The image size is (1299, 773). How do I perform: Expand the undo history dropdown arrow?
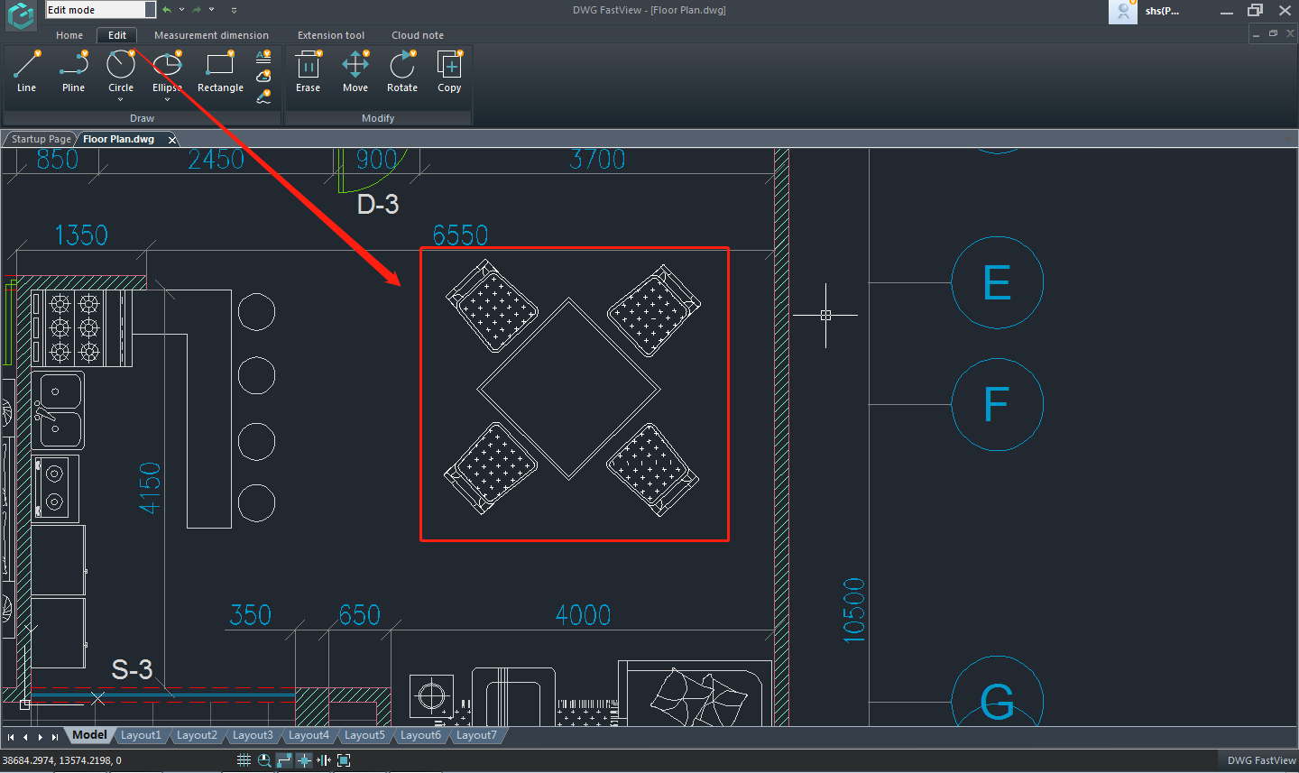[181, 10]
